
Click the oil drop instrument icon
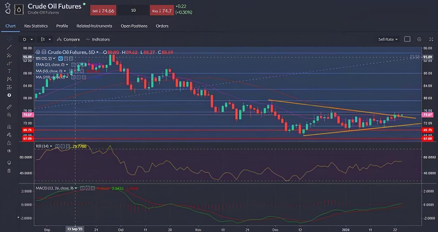point(19,9)
